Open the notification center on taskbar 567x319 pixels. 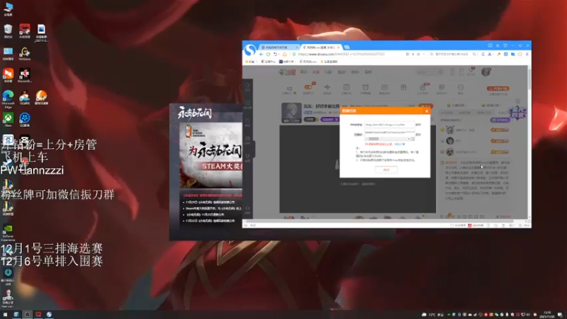tap(560, 315)
